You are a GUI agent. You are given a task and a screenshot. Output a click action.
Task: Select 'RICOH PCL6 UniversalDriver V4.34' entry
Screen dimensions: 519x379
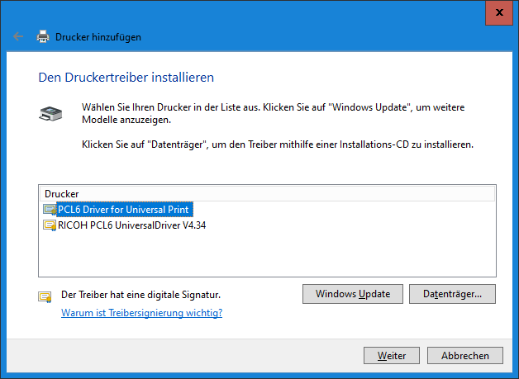click(x=131, y=225)
